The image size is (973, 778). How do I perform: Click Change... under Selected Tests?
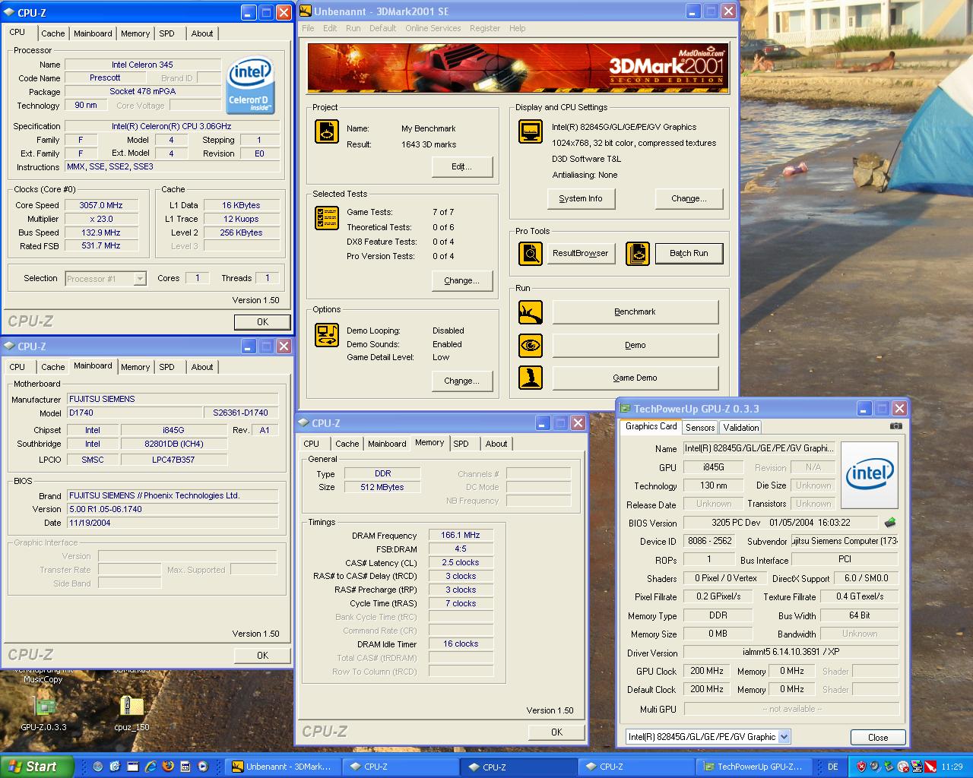[462, 281]
